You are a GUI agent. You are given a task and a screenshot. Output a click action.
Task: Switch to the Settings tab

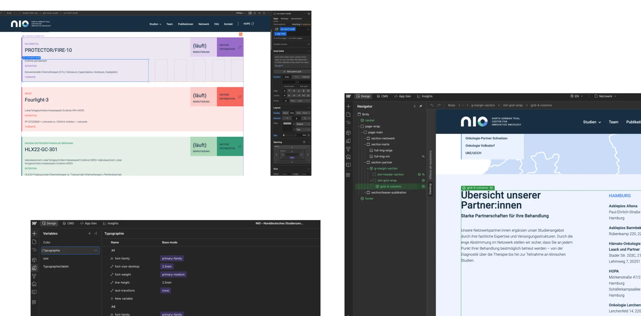(x=285, y=19)
